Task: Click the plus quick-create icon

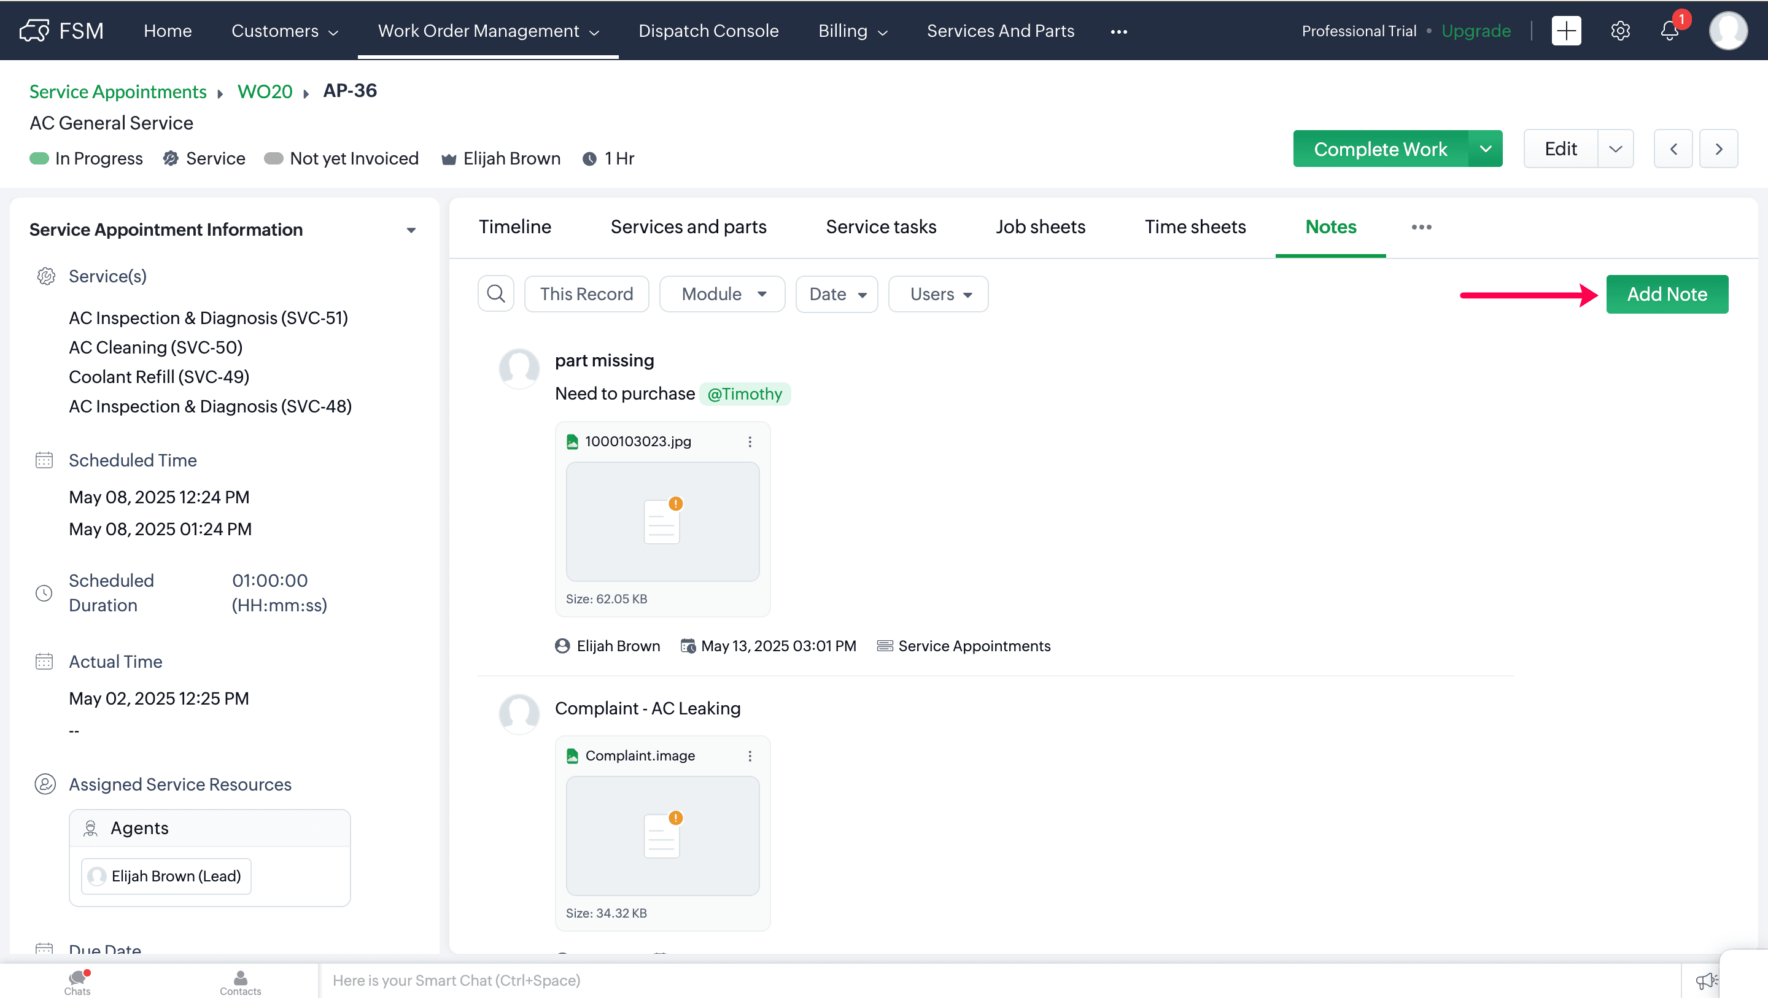Action: (1565, 31)
